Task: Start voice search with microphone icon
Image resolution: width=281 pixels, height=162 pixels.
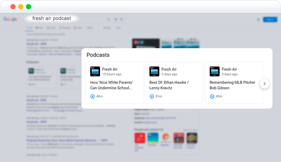Action: pos(116,19)
